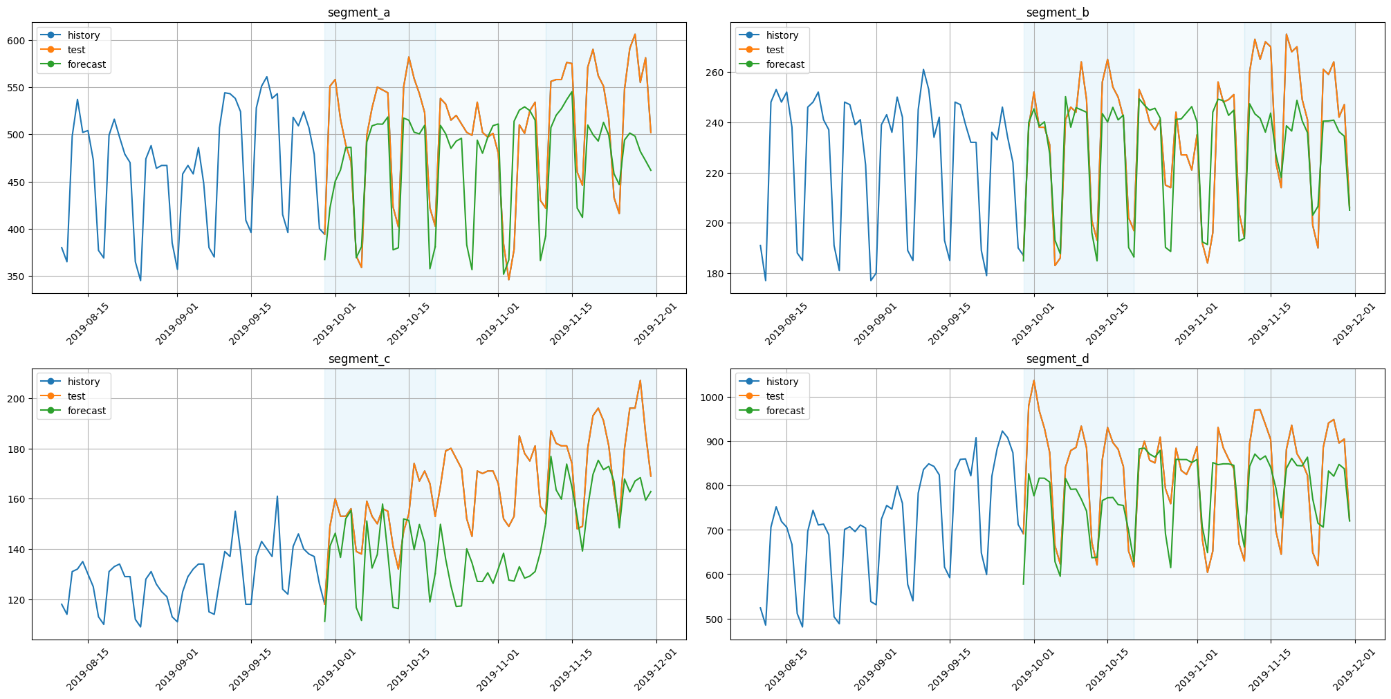This screenshot has height=699, width=1391.
Task: Click the 260 y-axis tick label in segment_b
Action: click(716, 73)
